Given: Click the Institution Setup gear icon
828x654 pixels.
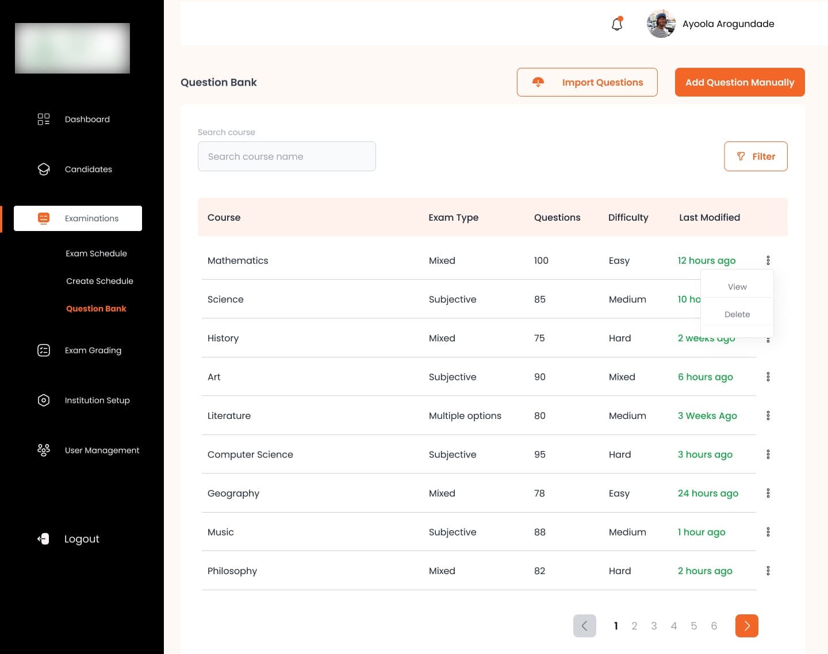Looking at the screenshot, I should (44, 400).
